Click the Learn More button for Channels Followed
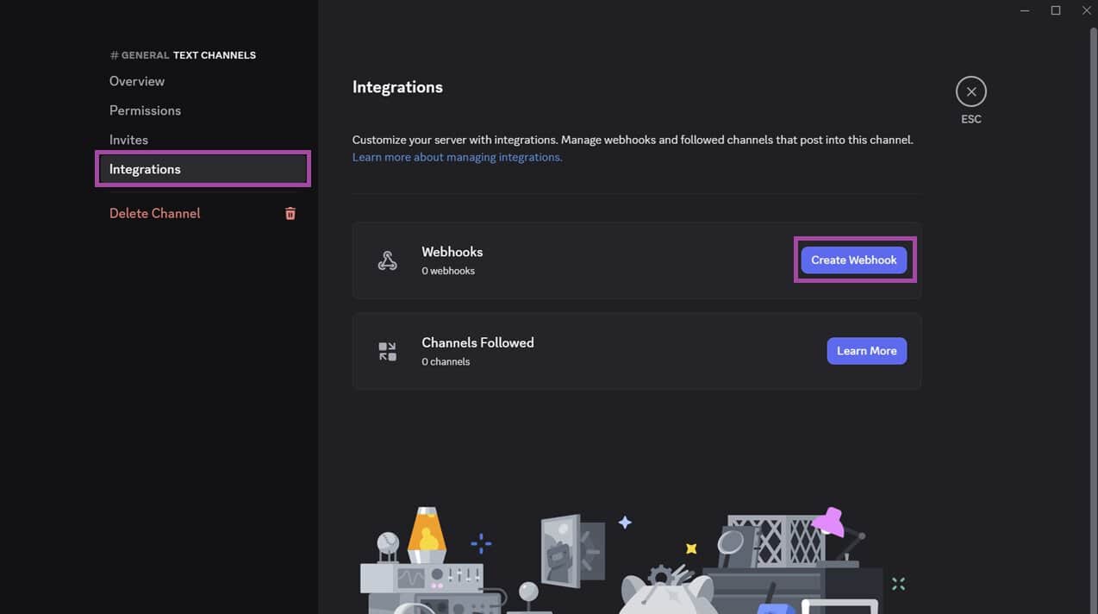 click(x=866, y=351)
